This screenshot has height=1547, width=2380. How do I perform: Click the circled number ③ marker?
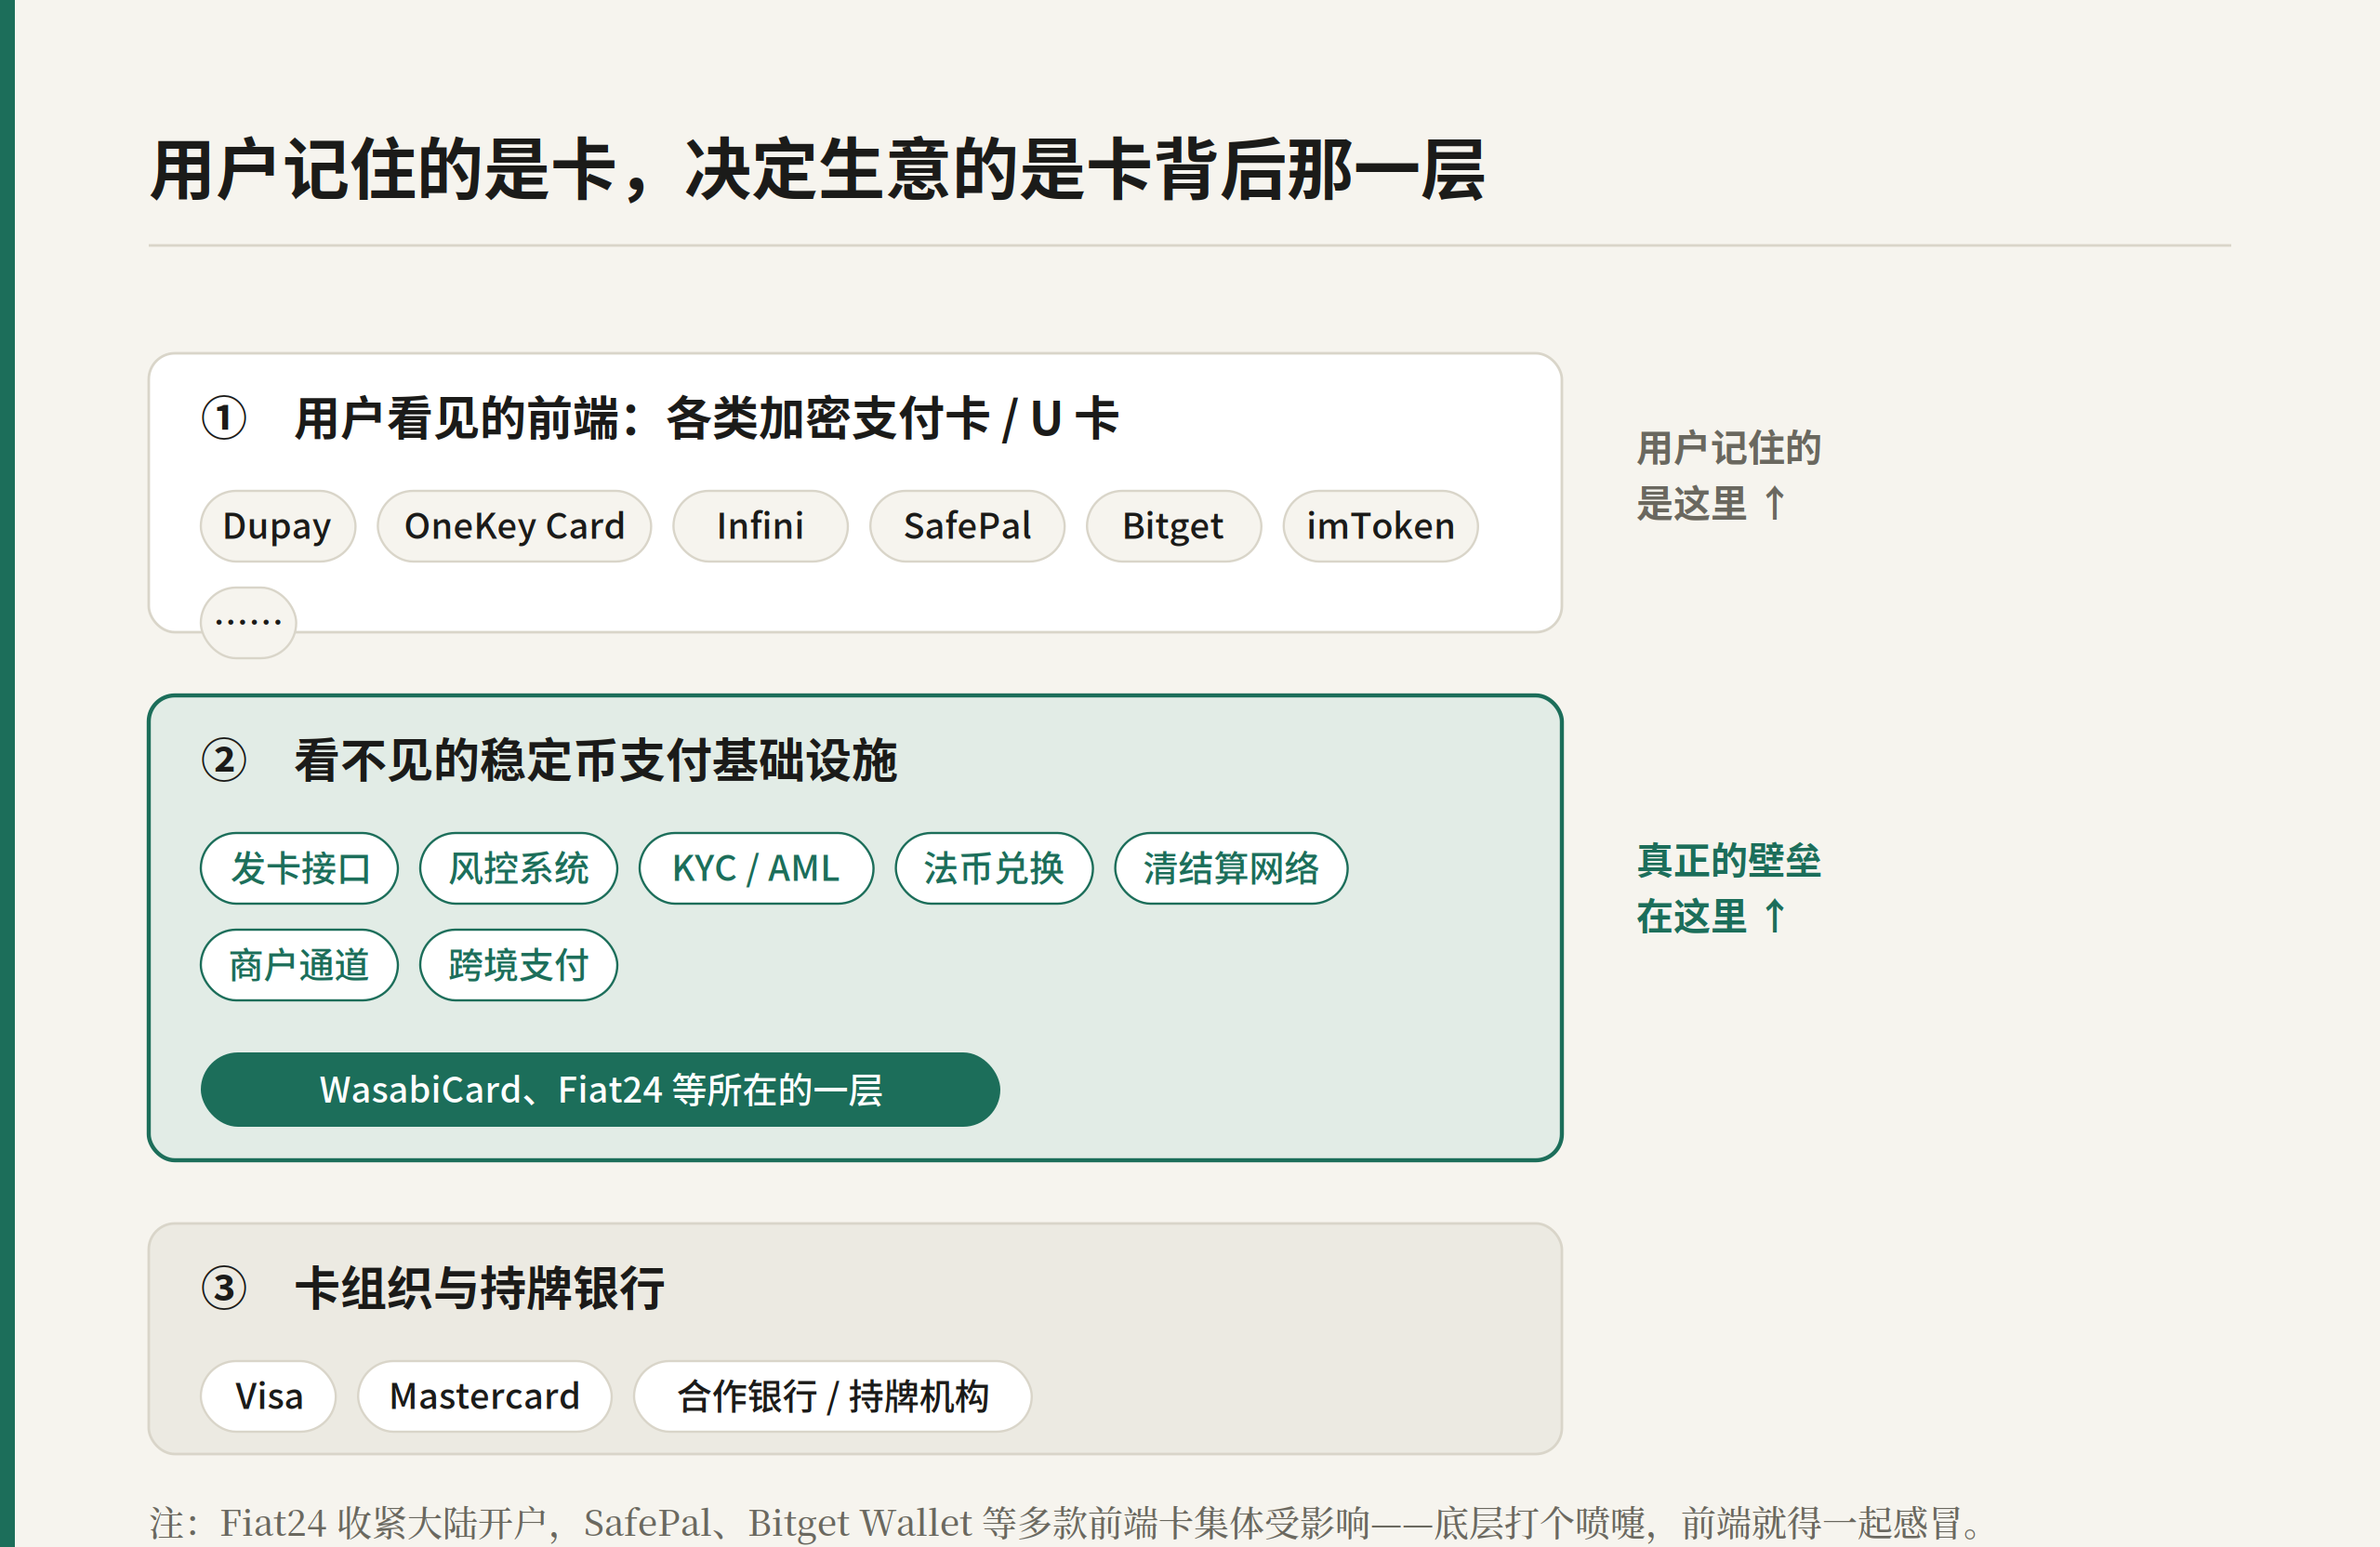(x=224, y=1288)
